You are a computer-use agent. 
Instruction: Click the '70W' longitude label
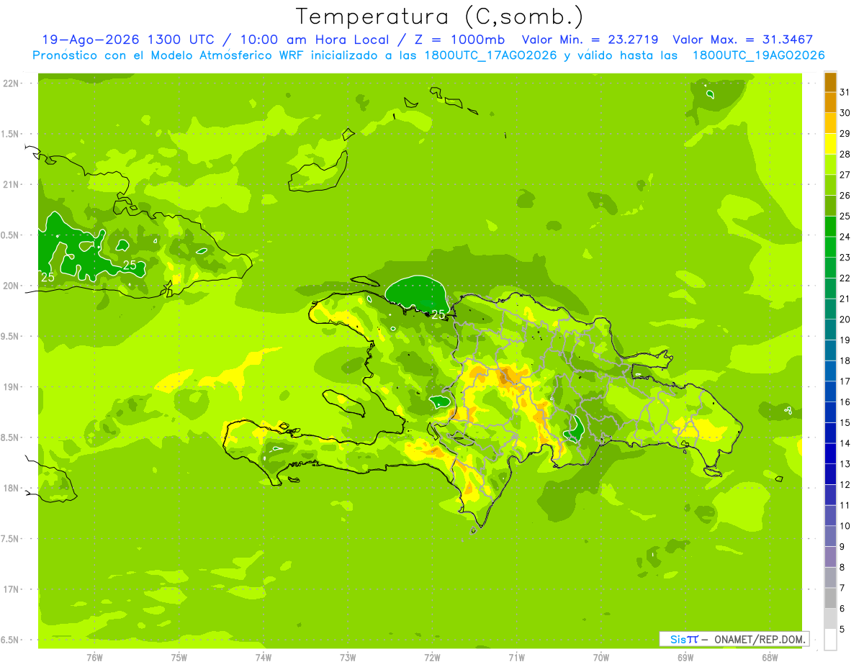[601, 657]
